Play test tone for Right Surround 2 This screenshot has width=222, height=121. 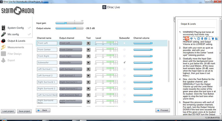point(88,89)
